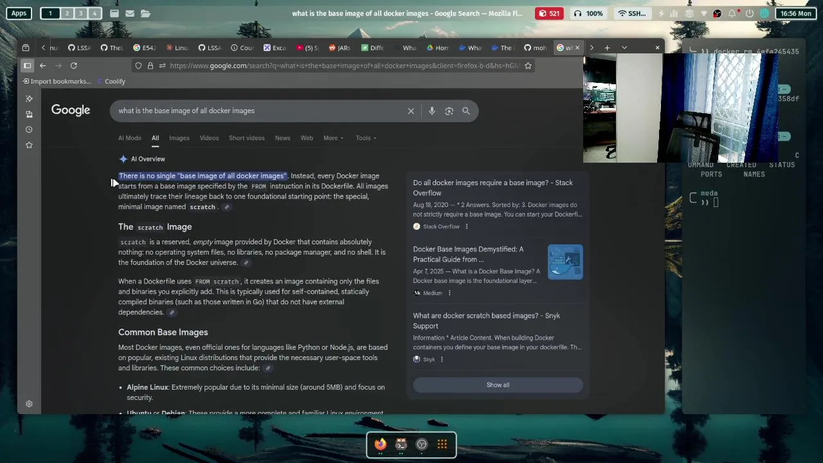
Task: Switch to workspace 3
Action: pos(80,13)
